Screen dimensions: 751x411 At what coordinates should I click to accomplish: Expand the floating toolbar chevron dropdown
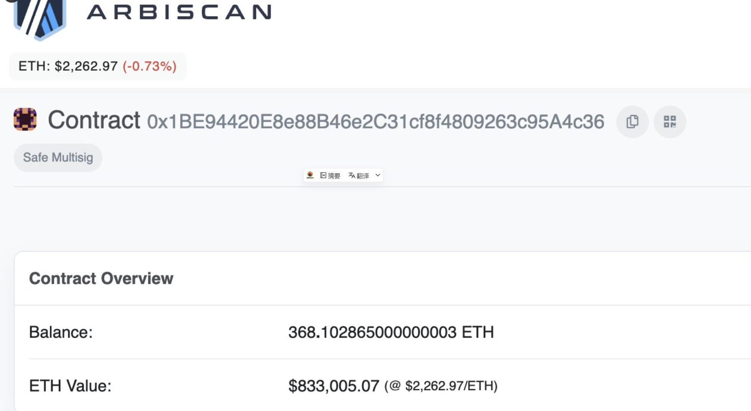pyautogui.click(x=378, y=175)
